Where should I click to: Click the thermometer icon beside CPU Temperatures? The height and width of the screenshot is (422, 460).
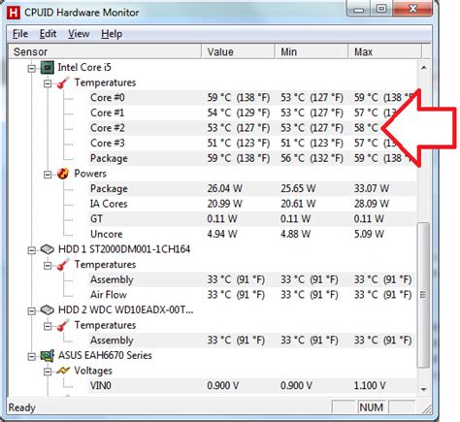(x=63, y=82)
